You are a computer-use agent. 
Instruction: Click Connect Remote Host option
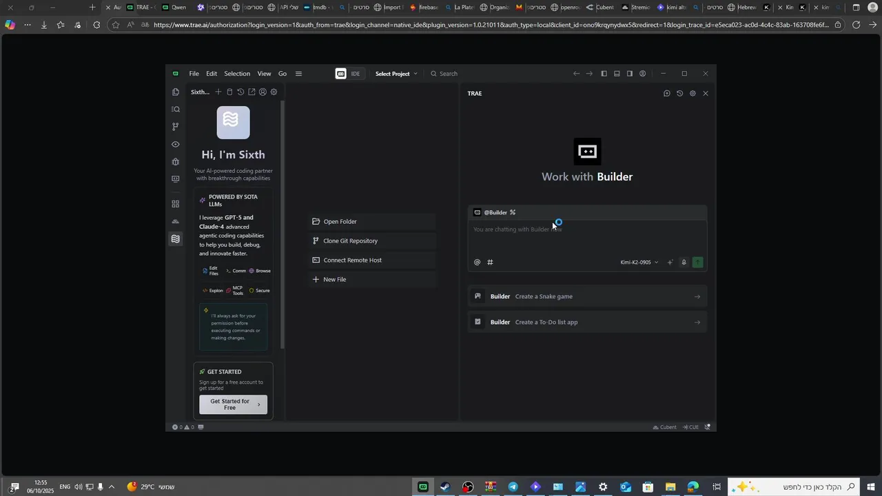click(x=373, y=260)
